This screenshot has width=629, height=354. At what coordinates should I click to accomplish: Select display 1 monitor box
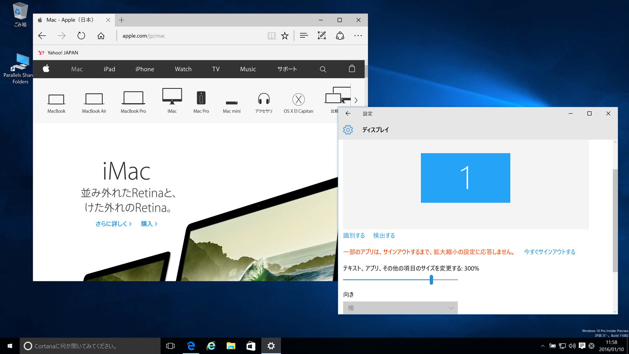tap(465, 178)
